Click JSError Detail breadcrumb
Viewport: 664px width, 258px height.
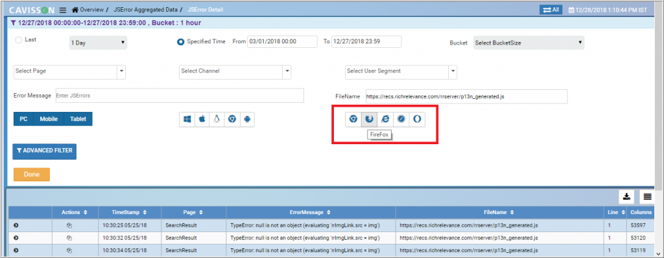205,9
